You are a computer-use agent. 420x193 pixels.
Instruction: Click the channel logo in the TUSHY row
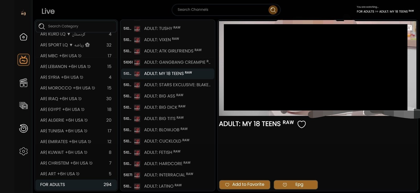137,29
